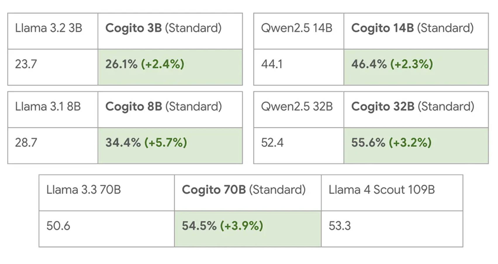Select the Cogito 8B (Standard) header cell
The width and height of the screenshot is (498, 264).
coord(170,110)
